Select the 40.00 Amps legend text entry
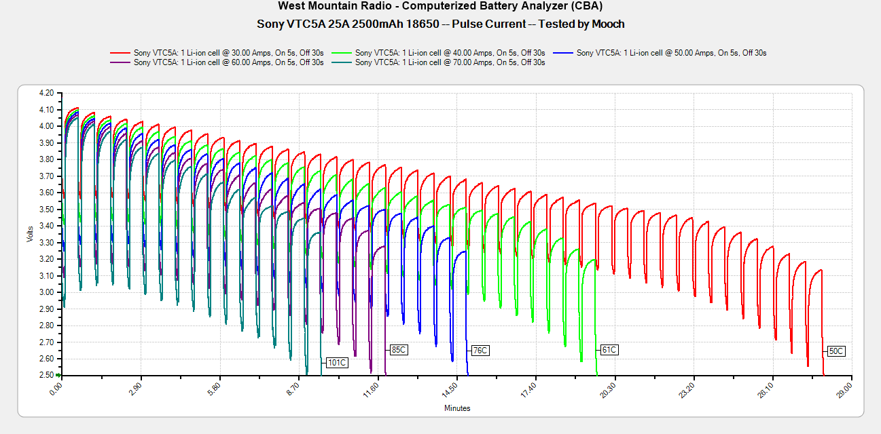881x434 pixels. click(x=450, y=52)
